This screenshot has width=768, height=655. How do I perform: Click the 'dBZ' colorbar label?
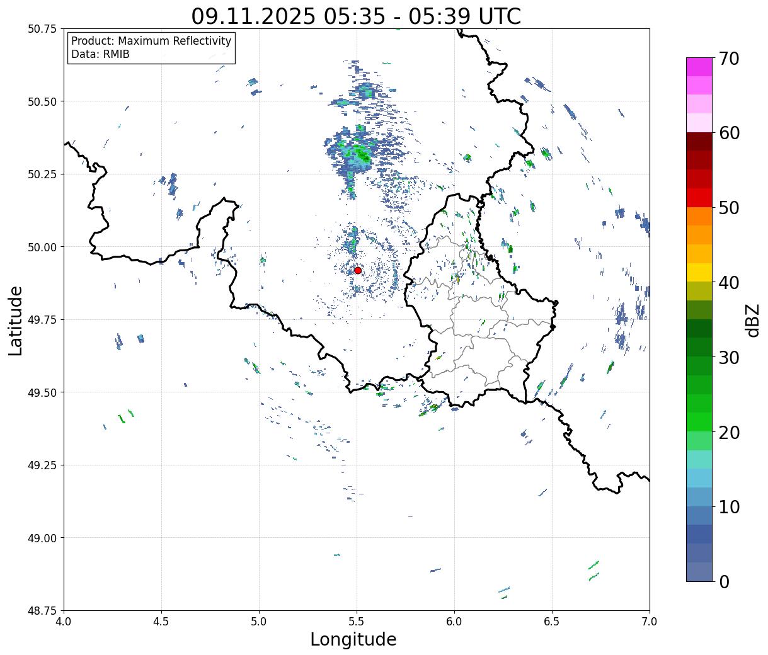pos(752,320)
